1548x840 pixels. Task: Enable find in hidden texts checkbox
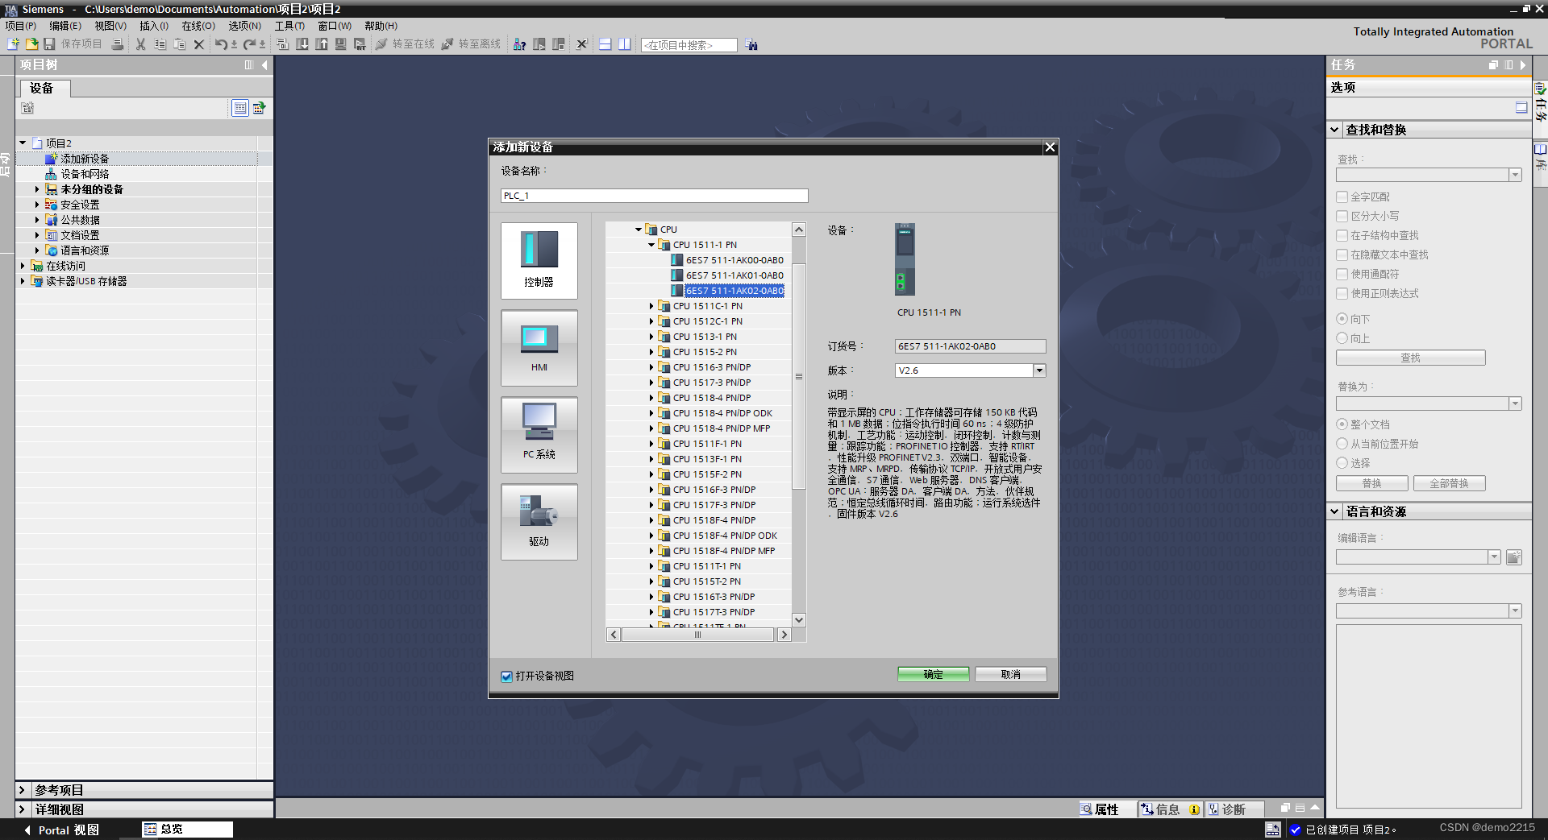point(1342,254)
